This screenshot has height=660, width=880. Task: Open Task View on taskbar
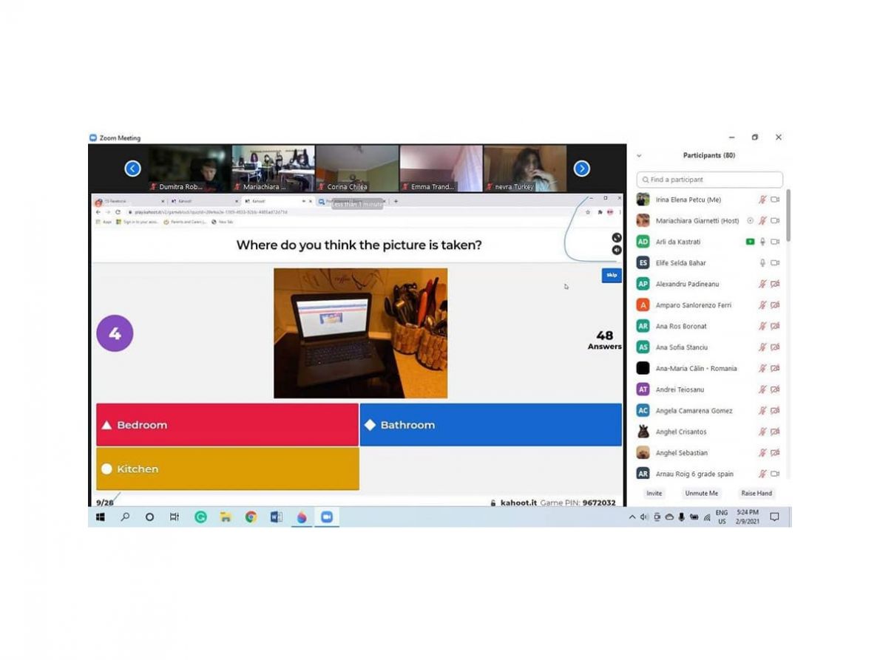175,517
